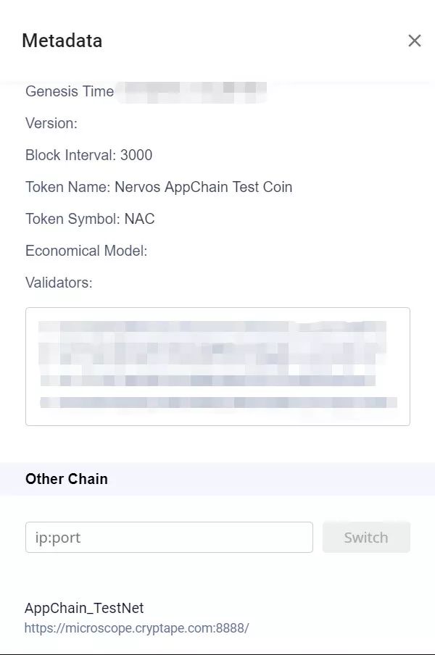Click the Metadata dialog title

click(x=62, y=41)
